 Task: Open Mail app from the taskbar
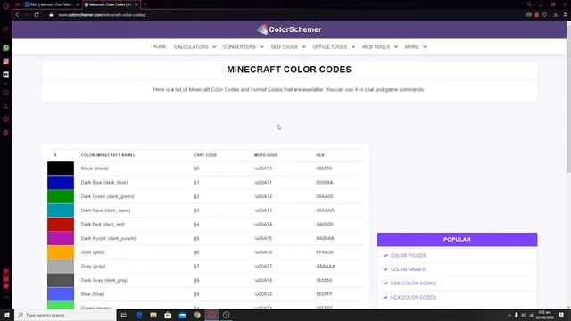(x=182, y=315)
